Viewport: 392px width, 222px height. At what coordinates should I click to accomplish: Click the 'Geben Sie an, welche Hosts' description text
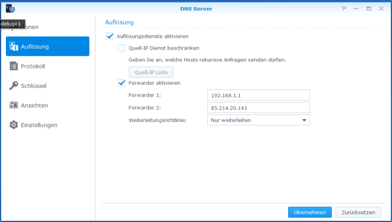(207, 60)
